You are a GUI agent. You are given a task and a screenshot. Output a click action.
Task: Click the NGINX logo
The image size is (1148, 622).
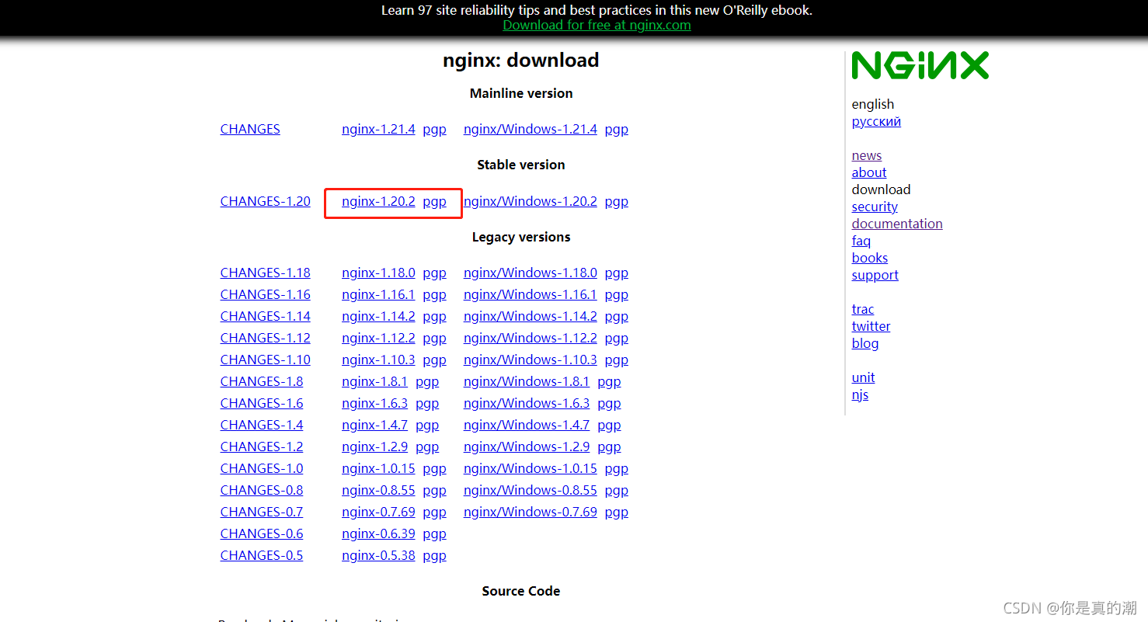(x=920, y=66)
